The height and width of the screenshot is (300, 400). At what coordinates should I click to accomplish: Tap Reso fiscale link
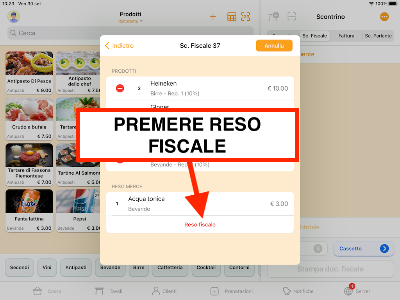pyautogui.click(x=200, y=225)
